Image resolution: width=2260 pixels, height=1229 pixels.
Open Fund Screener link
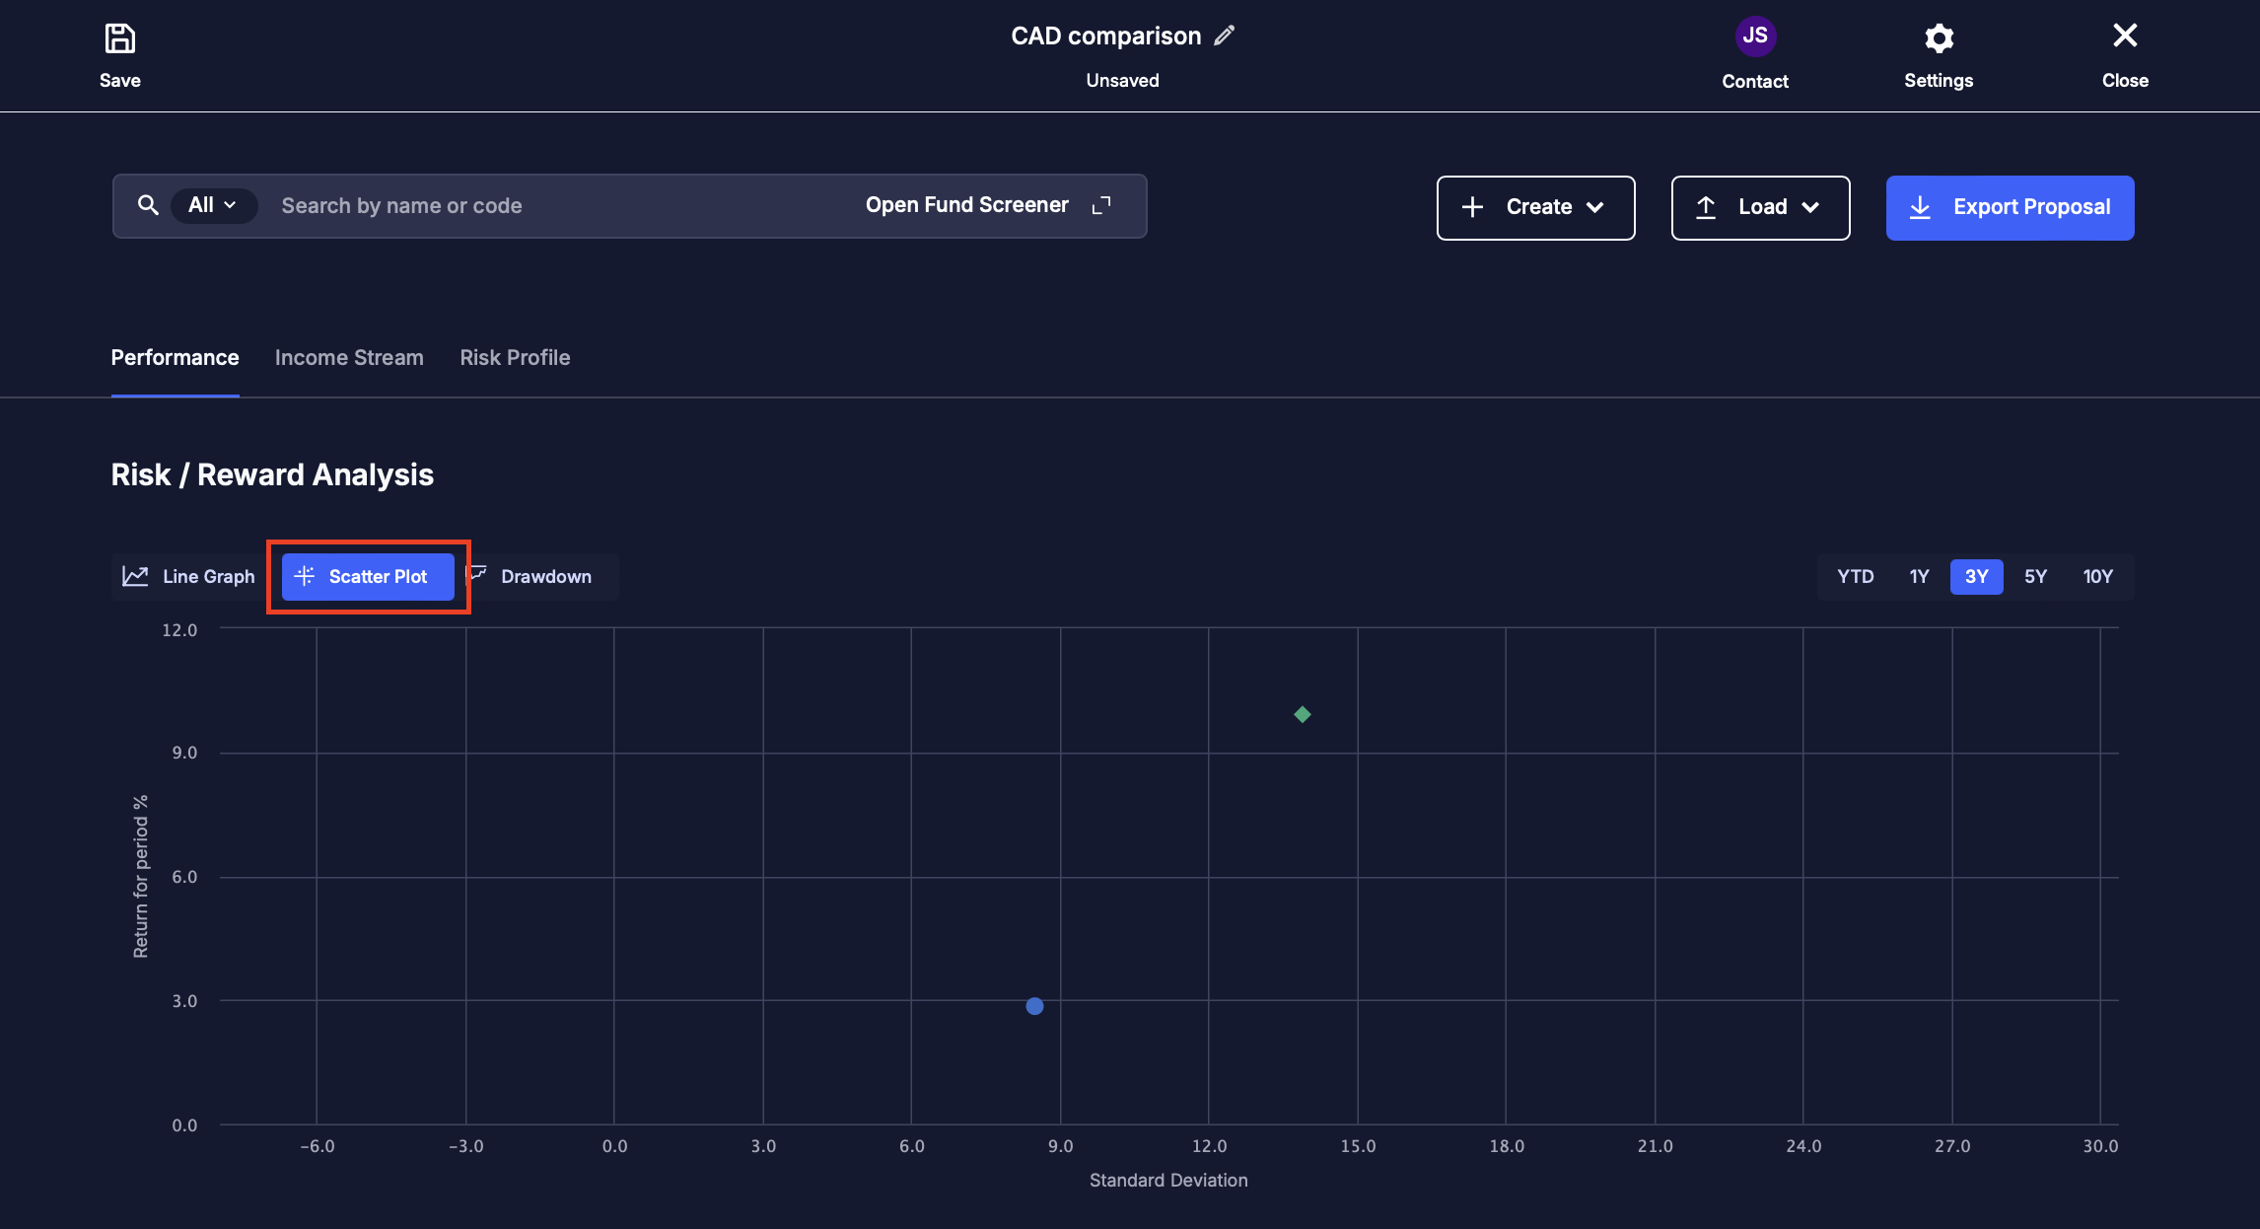(x=966, y=205)
